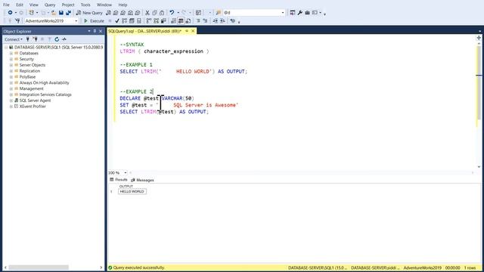484x272 pixels.
Task: Click the HELLO WORLD result cell
Action: (x=132, y=191)
